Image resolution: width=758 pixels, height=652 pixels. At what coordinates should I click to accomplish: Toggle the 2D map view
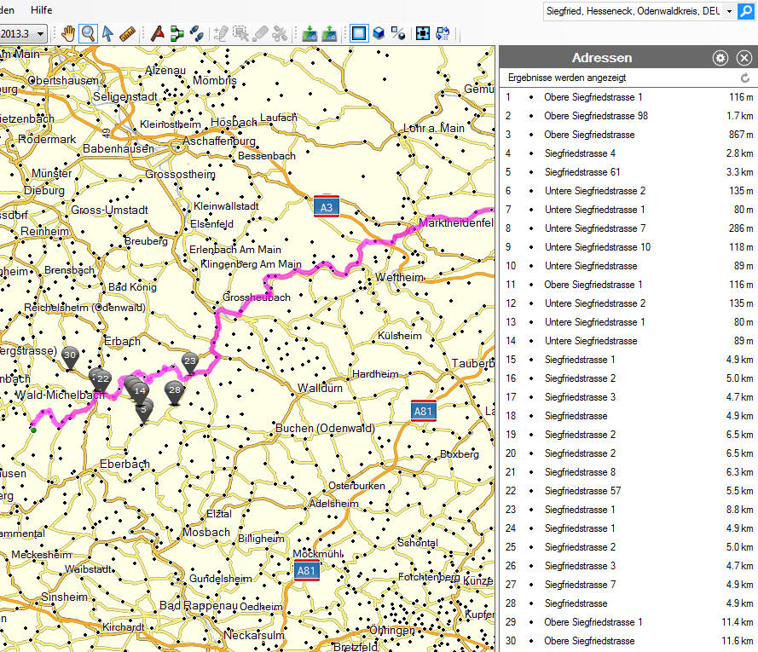[358, 33]
